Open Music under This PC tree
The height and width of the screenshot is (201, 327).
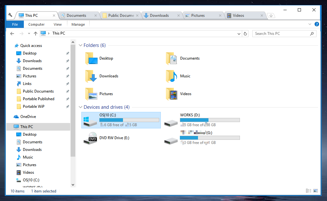[x=28, y=157]
